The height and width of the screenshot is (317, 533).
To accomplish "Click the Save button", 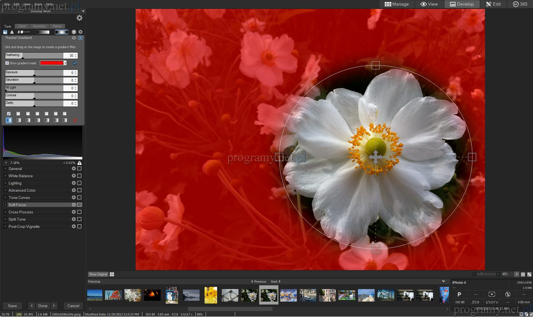I will 13,306.
